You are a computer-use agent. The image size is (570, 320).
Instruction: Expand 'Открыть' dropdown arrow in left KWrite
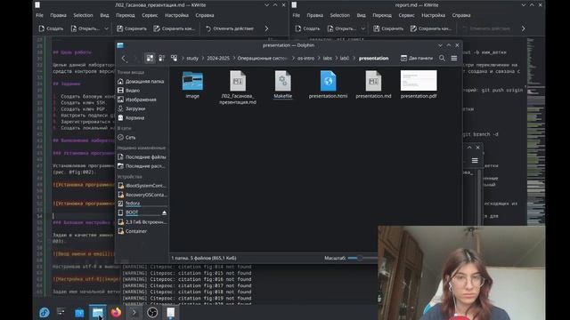pyautogui.click(x=106, y=28)
